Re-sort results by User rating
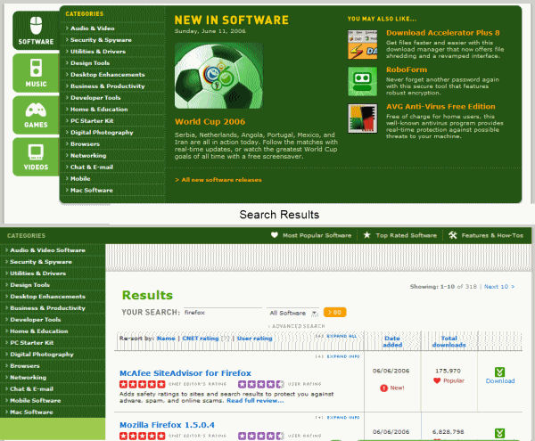 coord(254,339)
